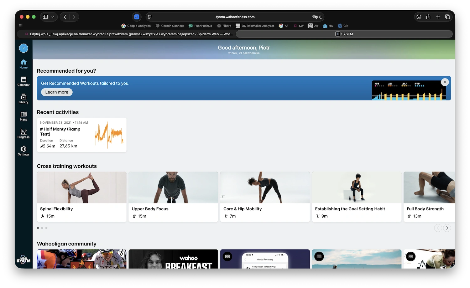470x288 pixels.
Task: Go to training Plans
Action: coord(23,116)
